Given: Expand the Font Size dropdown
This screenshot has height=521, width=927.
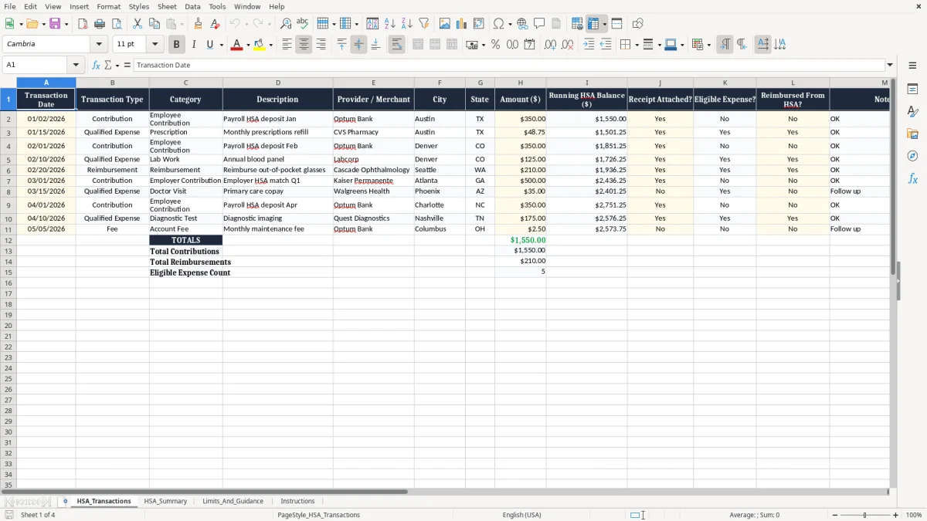Looking at the screenshot, I should [x=155, y=45].
